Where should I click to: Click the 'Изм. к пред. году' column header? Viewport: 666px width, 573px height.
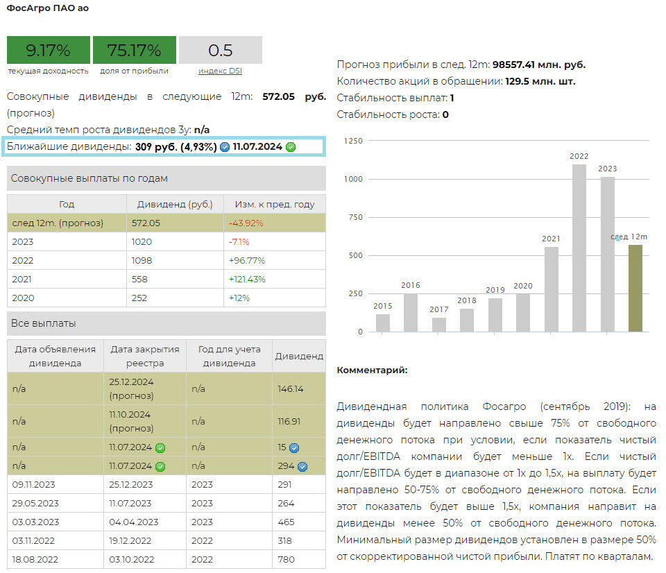pyautogui.click(x=274, y=204)
